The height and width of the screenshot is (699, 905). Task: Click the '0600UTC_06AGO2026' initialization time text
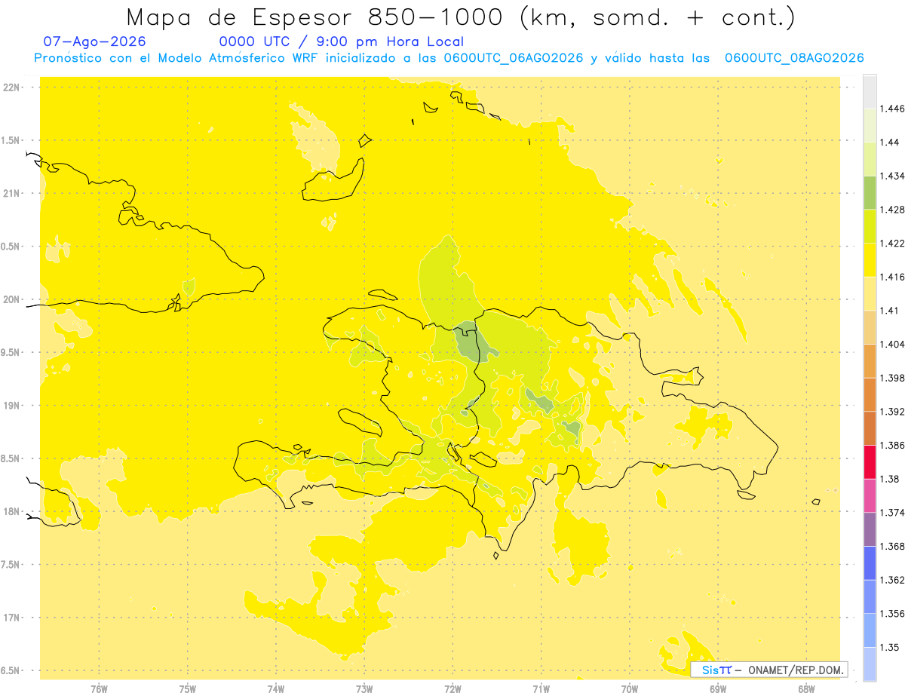tap(514, 58)
